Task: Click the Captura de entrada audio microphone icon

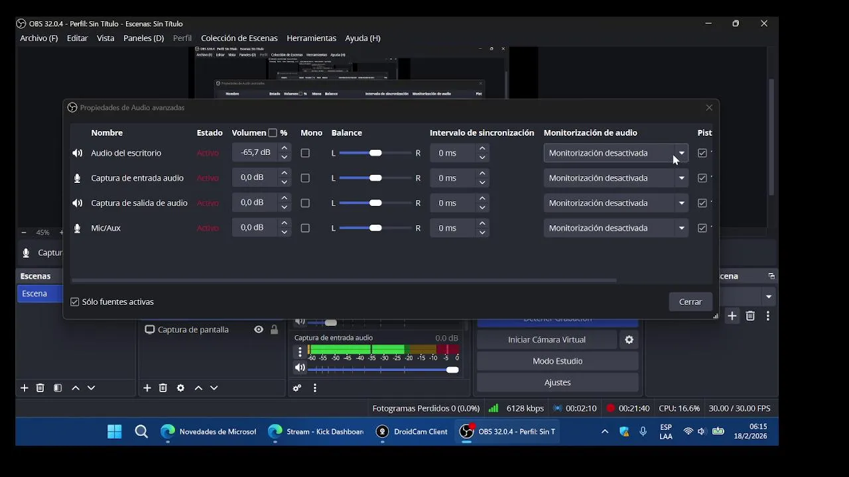Action: point(78,178)
